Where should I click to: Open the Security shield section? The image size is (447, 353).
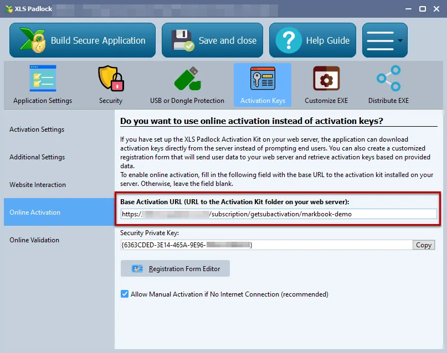pyautogui.click(x=111, y=85)
